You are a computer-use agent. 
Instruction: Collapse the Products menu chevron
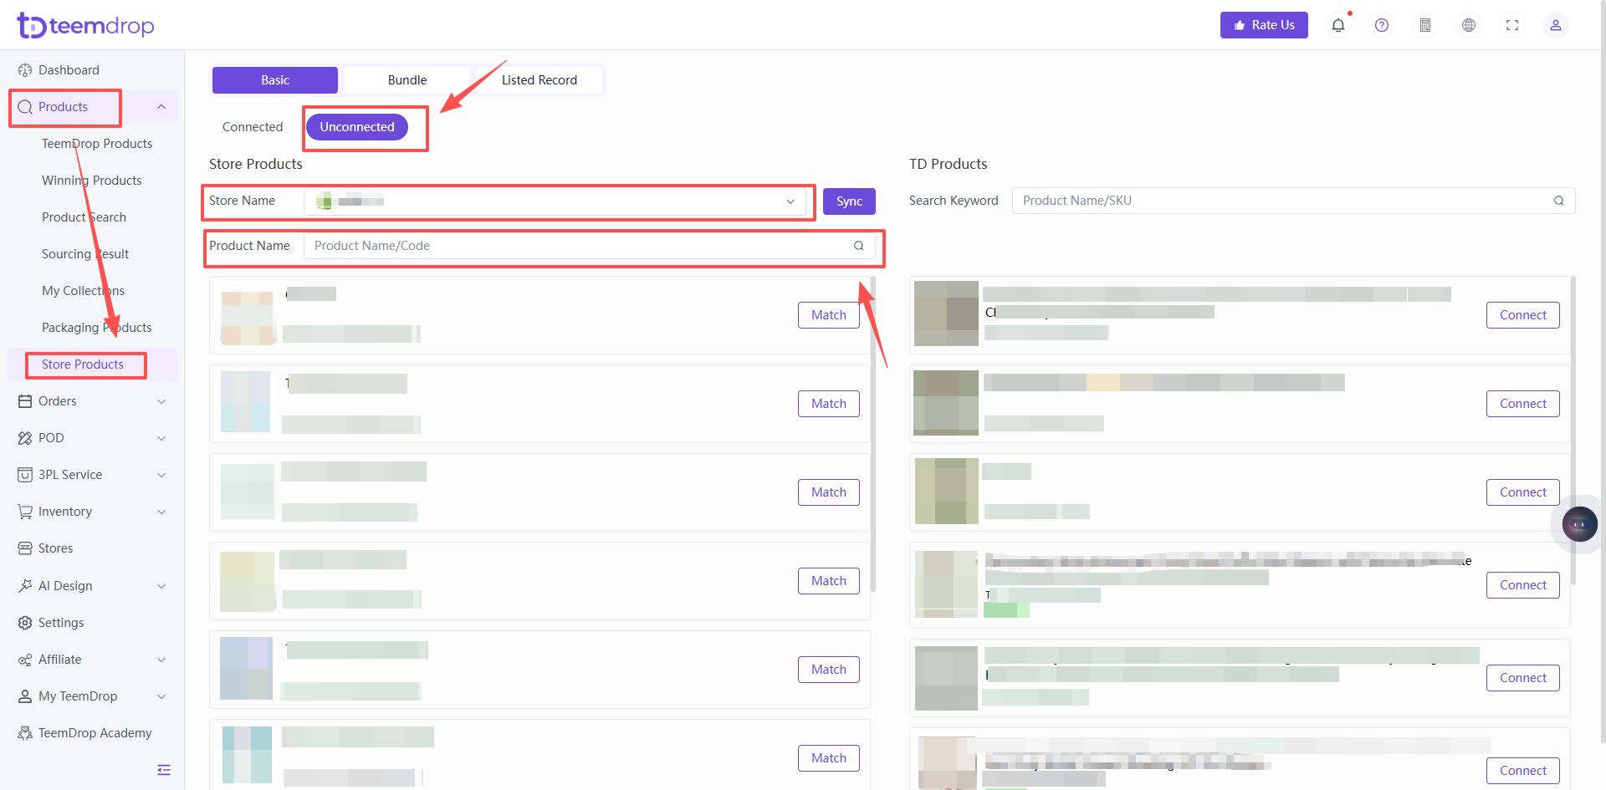point(161,107)
